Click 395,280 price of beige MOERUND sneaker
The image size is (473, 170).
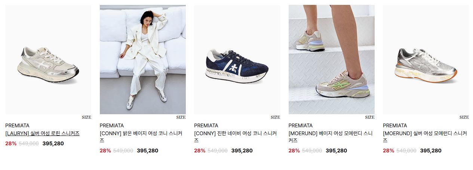tap(336, 151)
